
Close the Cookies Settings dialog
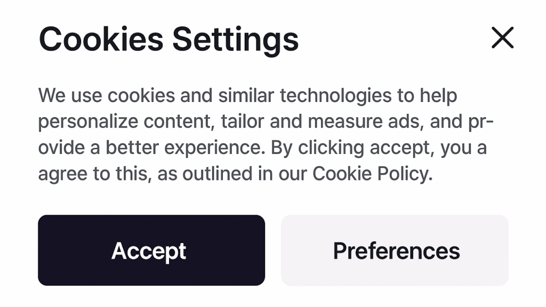coord(502,38)
